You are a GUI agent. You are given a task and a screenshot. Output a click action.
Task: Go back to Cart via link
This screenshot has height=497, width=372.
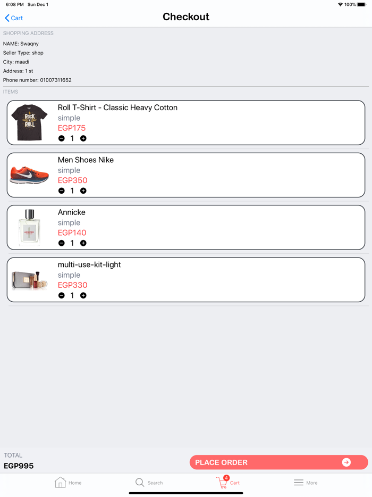tap(14, 18)
